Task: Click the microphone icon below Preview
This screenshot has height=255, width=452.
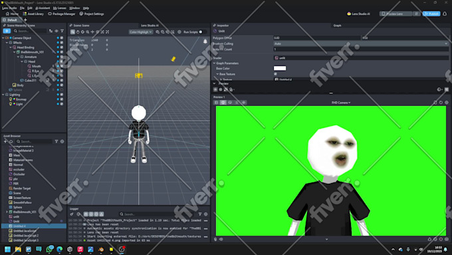Action: pos(215,239)
